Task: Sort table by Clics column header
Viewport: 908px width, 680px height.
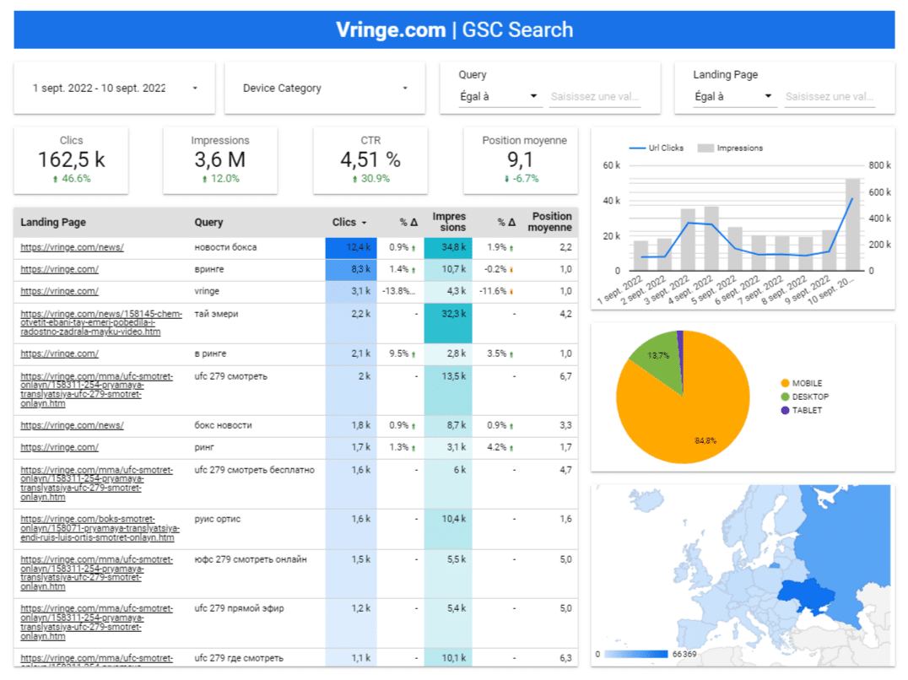Action: (349, 222)
